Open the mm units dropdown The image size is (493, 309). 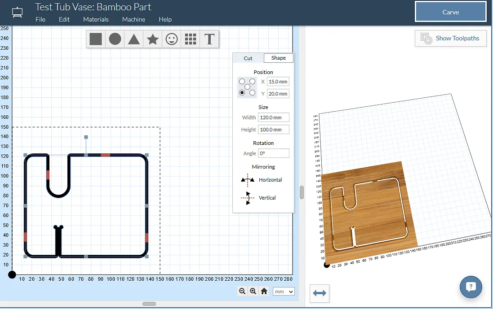284,292
